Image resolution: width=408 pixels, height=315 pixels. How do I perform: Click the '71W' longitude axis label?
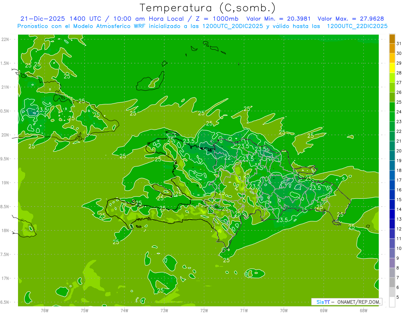244,310
